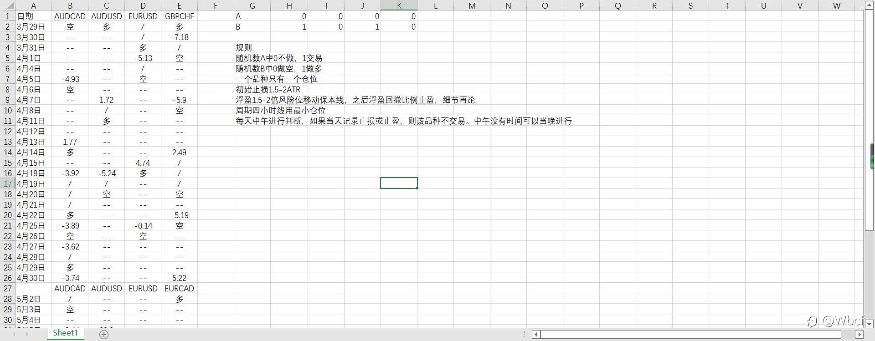Select the cell with value -7.18
The image size is (875, 341).
(179, 37)
